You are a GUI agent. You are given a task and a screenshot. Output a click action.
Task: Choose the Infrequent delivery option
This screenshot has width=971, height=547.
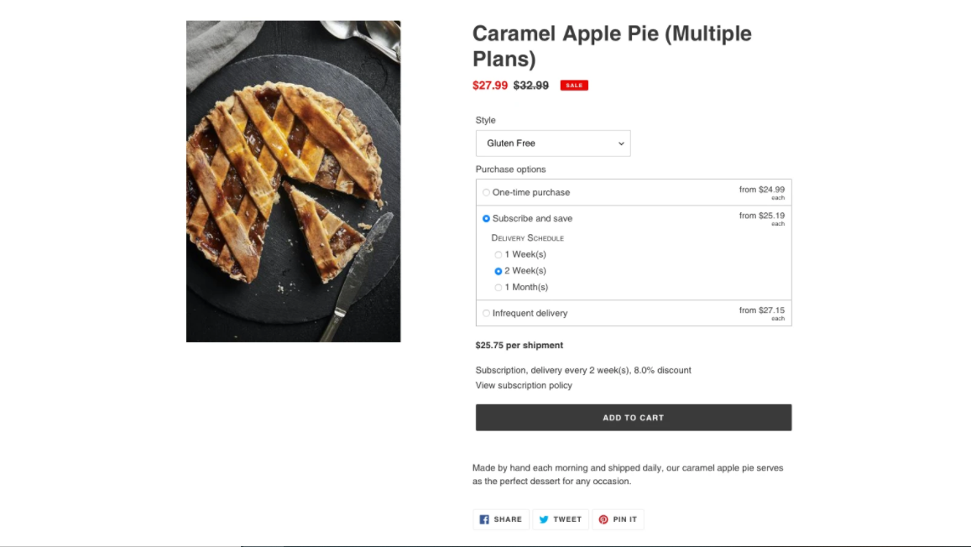coord(487,314)
